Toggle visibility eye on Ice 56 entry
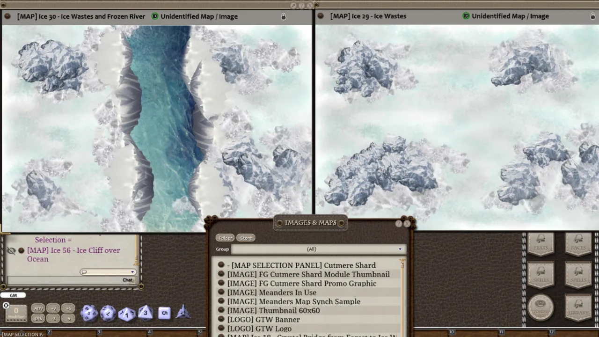This screenshot has height=337, width=599. click(x=11, y=251)
